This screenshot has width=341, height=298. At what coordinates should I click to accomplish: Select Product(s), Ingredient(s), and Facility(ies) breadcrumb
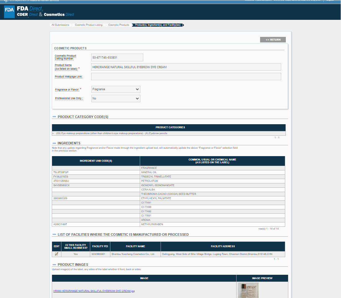[157, 25]
